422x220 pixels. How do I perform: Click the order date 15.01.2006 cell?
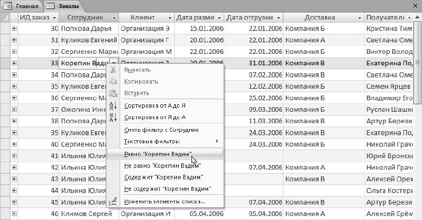pyautogui.click(x=200, y=29)
